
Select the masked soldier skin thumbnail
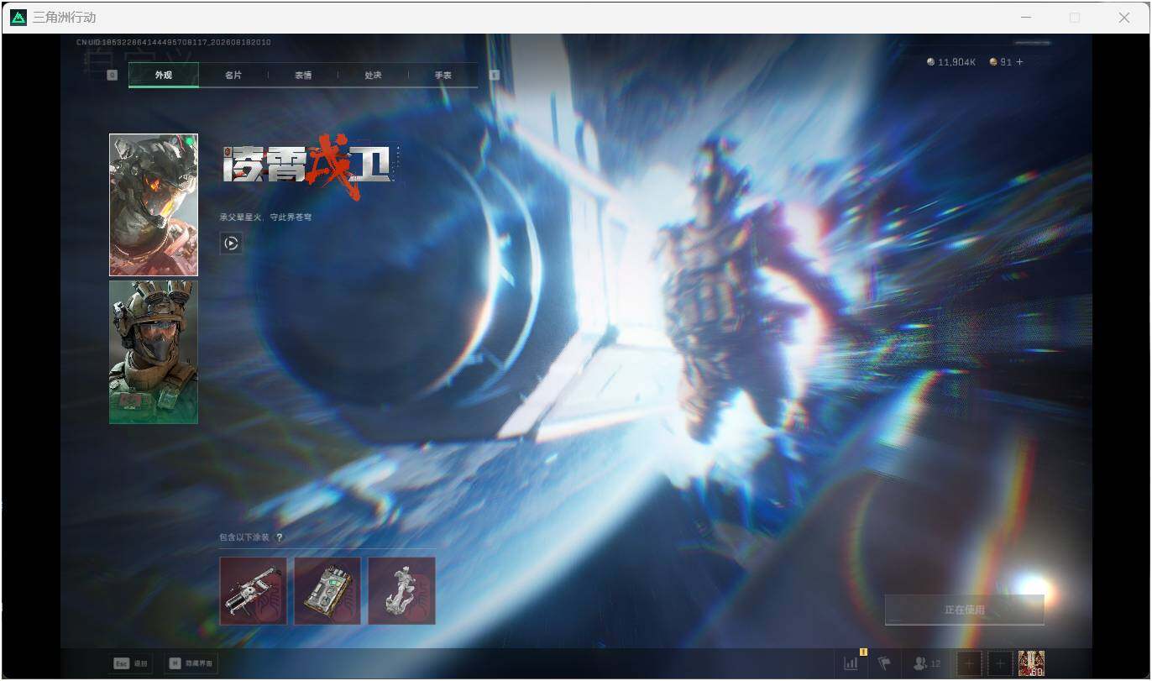(x=154, y=352)
